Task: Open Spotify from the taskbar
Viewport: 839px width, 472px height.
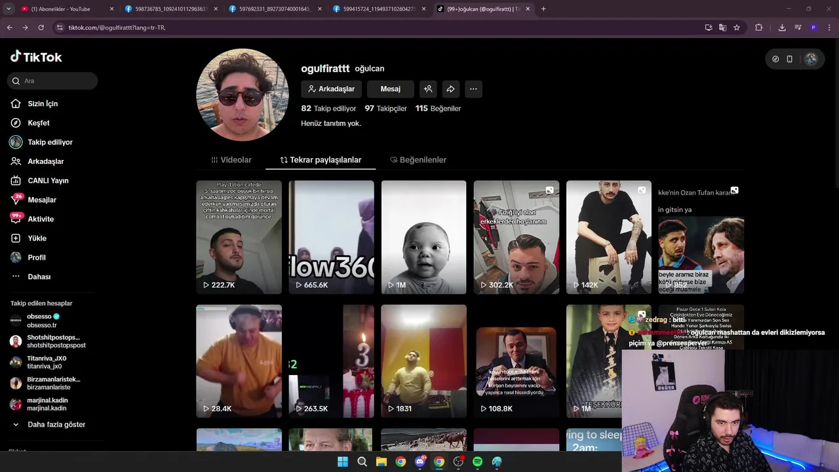Action: pyautogui.click(x=478, y=462)
